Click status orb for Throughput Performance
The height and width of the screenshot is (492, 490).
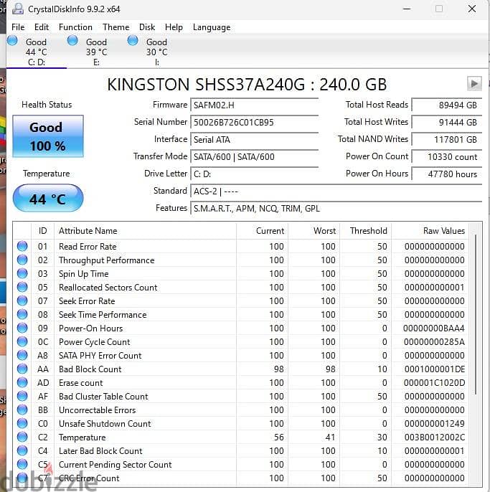click(x=22, y=260)
